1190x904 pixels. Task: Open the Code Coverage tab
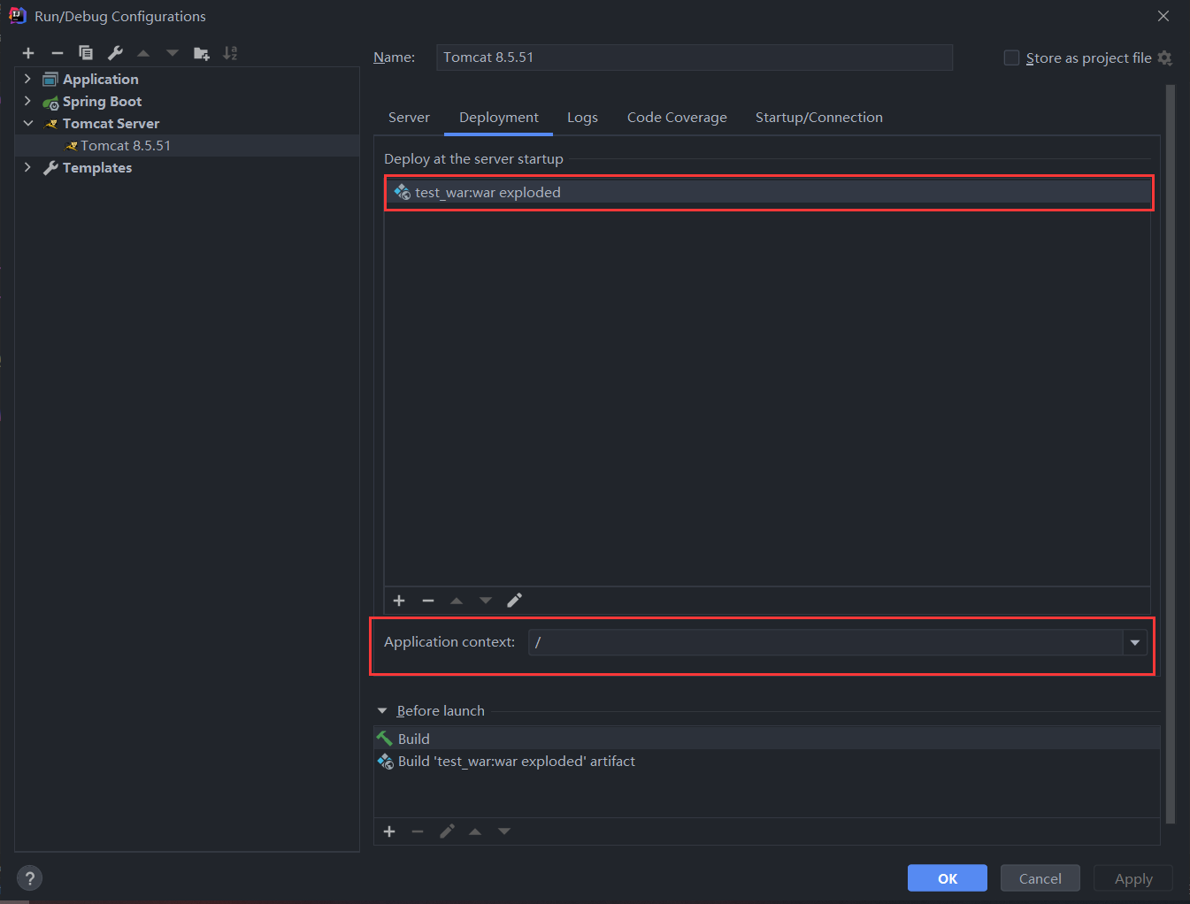(x=677, y=118)
